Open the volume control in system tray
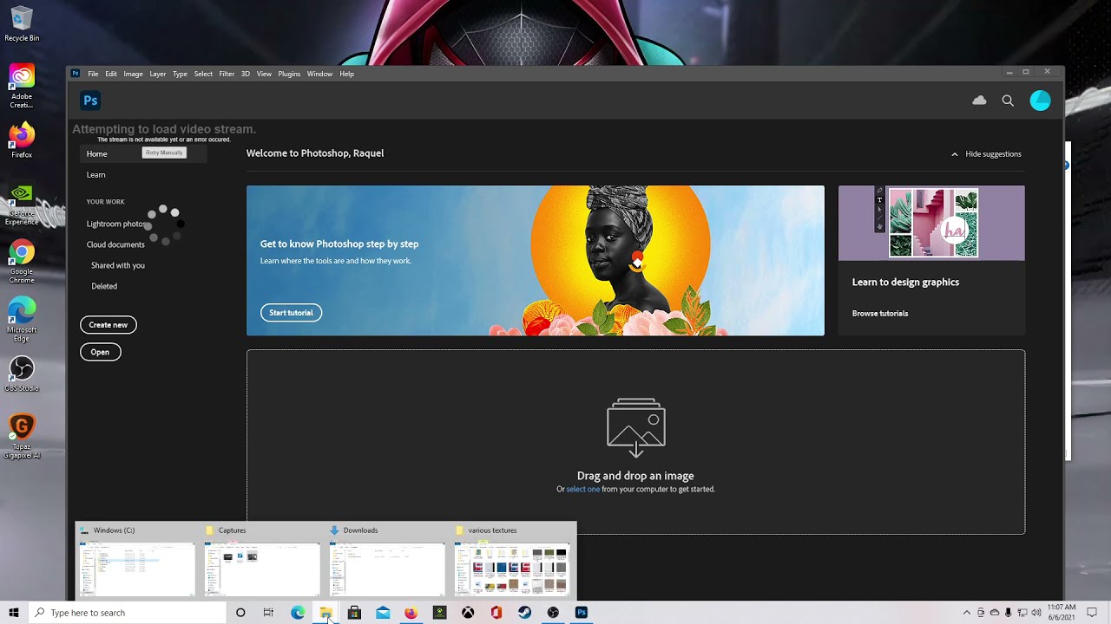Viewport: 1111px width, 624px height. 1036,613
